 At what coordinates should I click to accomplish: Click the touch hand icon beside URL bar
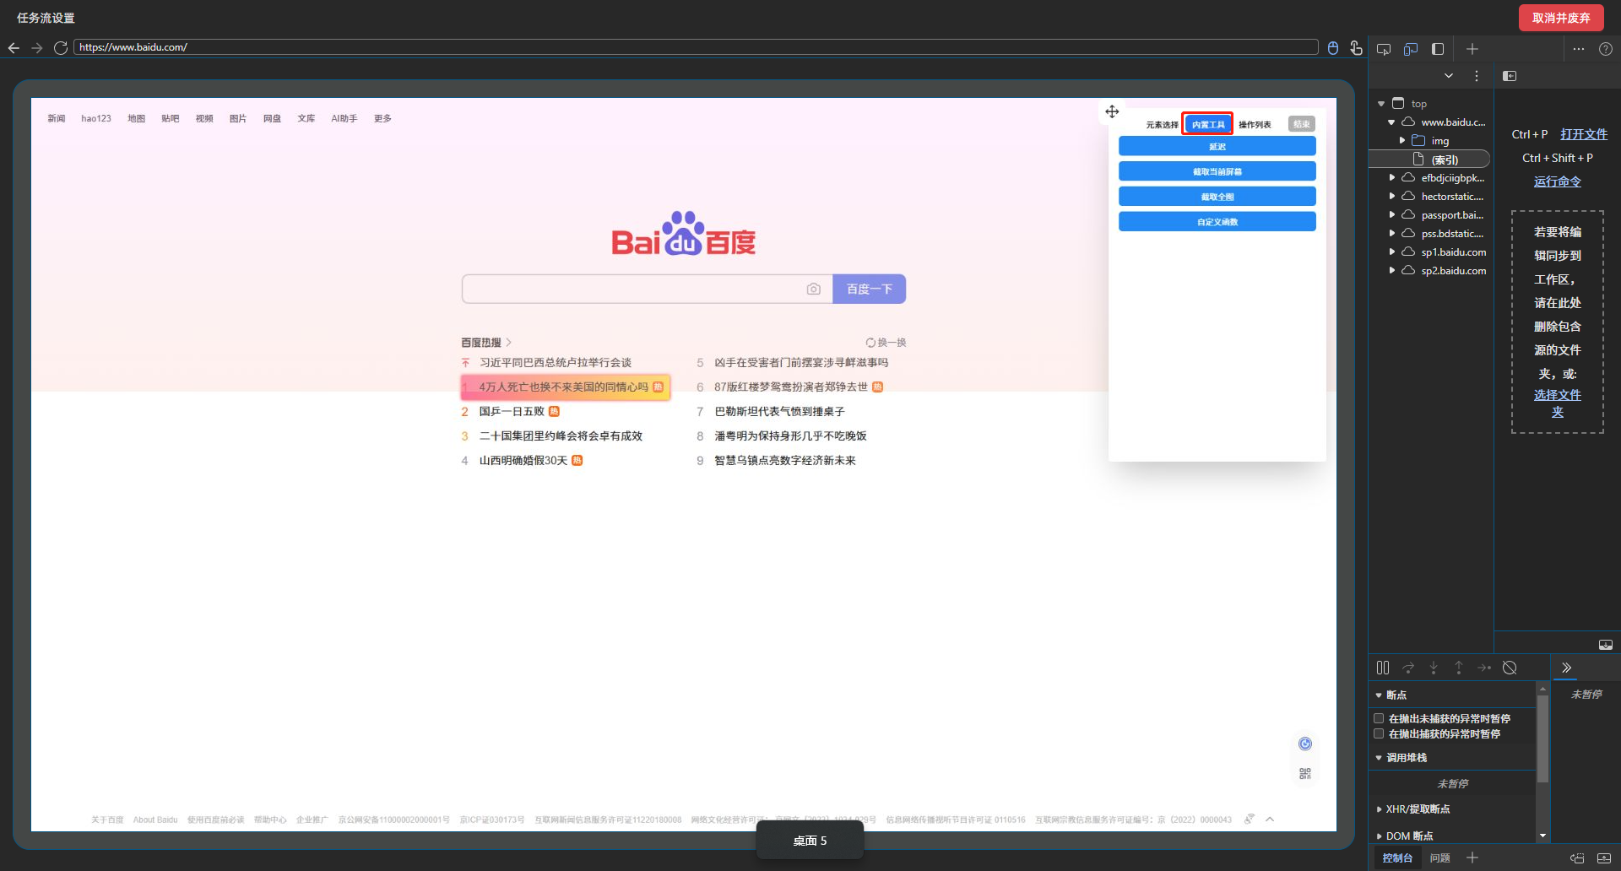click(1356, 48)
